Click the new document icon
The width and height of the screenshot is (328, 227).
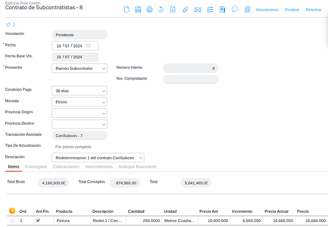(127, 10)
